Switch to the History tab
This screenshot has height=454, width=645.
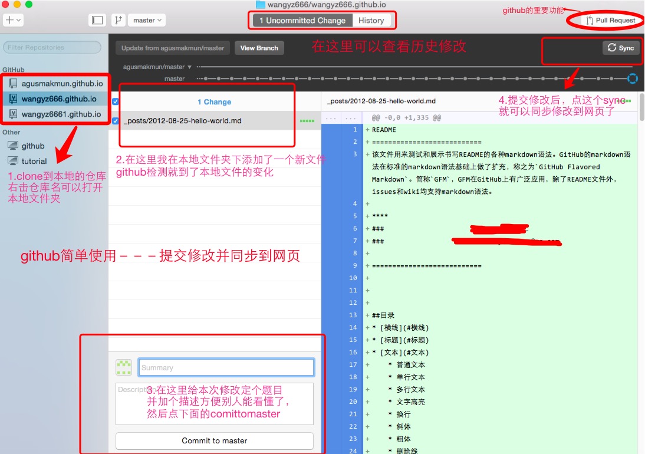(x=371, y=21)
